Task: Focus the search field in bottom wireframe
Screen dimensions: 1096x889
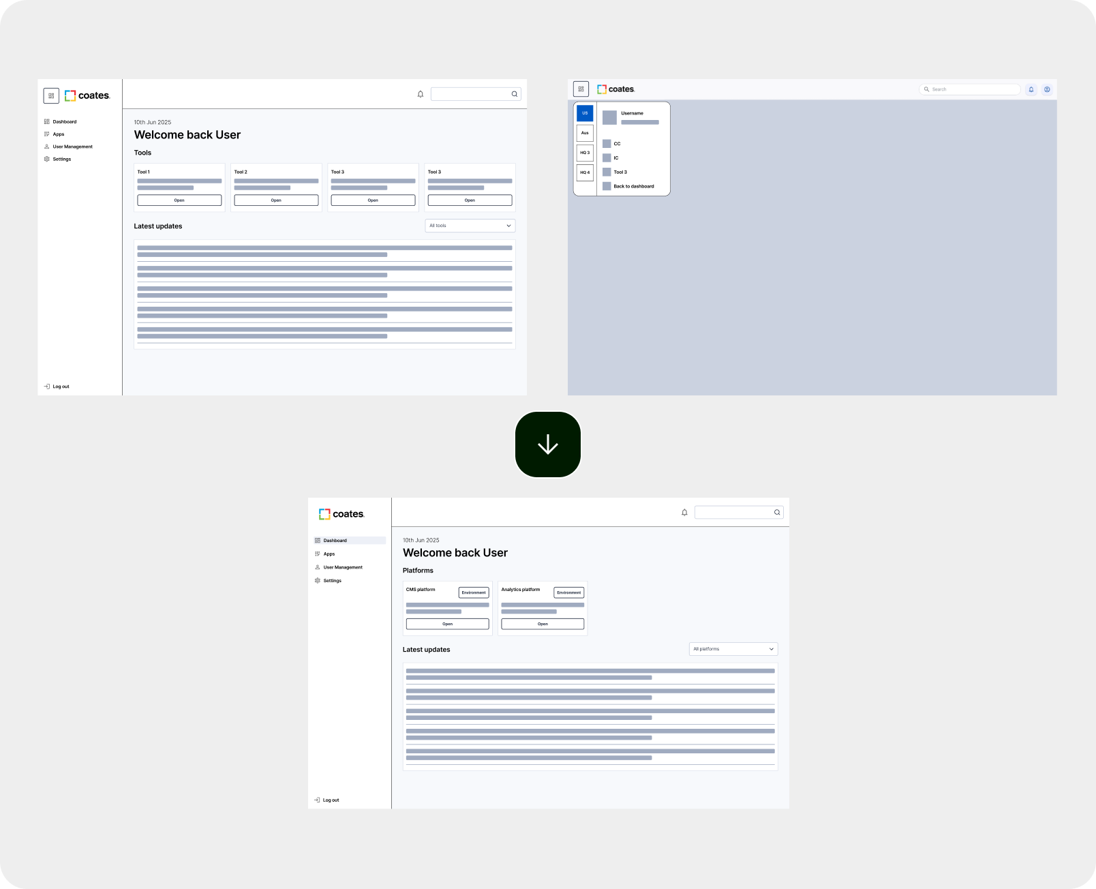Action: [739, 513]
